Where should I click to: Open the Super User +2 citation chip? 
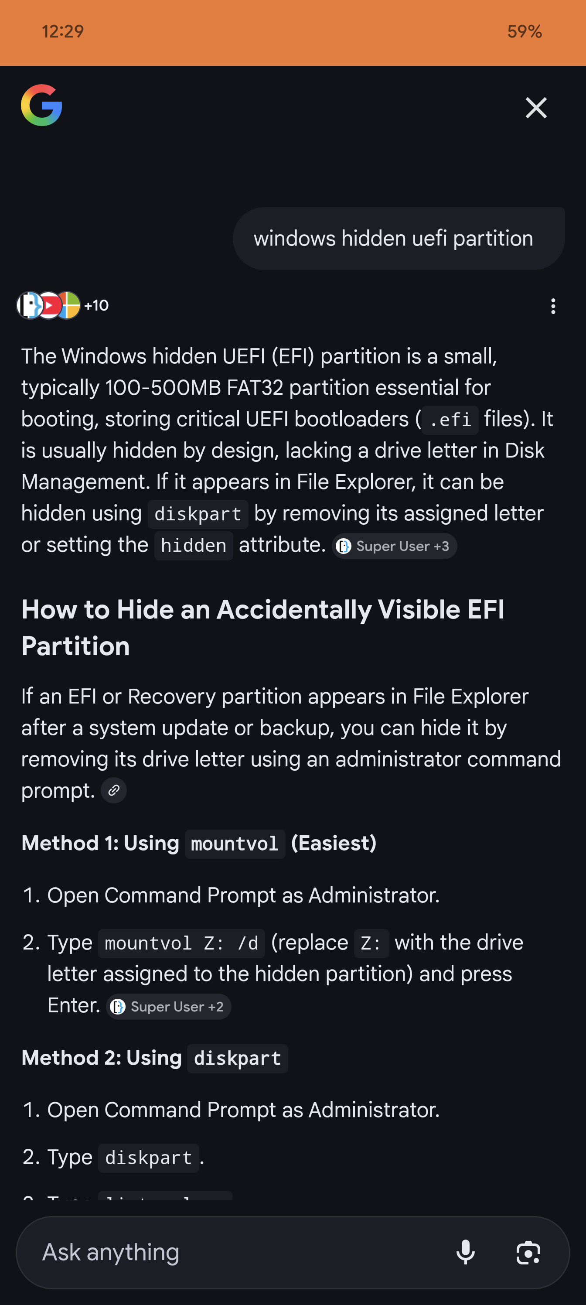(x=169, y=1007)
